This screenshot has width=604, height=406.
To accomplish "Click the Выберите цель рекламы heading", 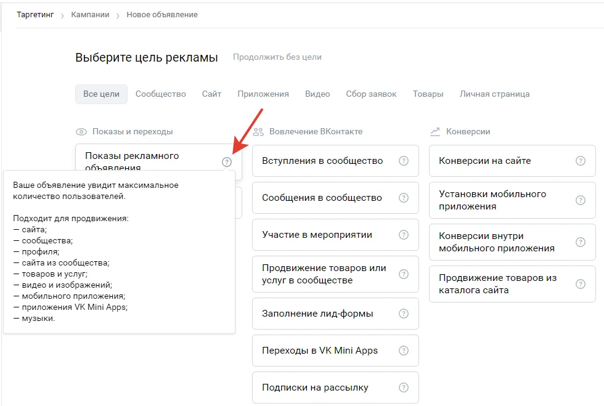I will coord(147,57).
